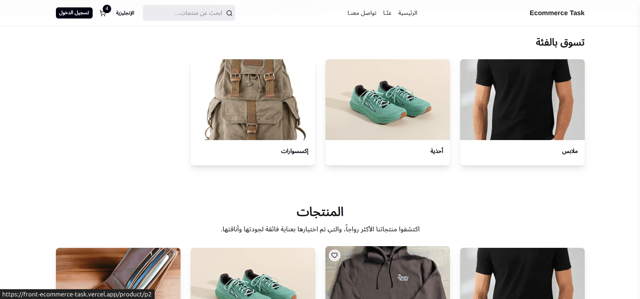The height and width of the screenshot is (299, 640).
Task: Open the hoodie product image
Action: click(388, 273)
